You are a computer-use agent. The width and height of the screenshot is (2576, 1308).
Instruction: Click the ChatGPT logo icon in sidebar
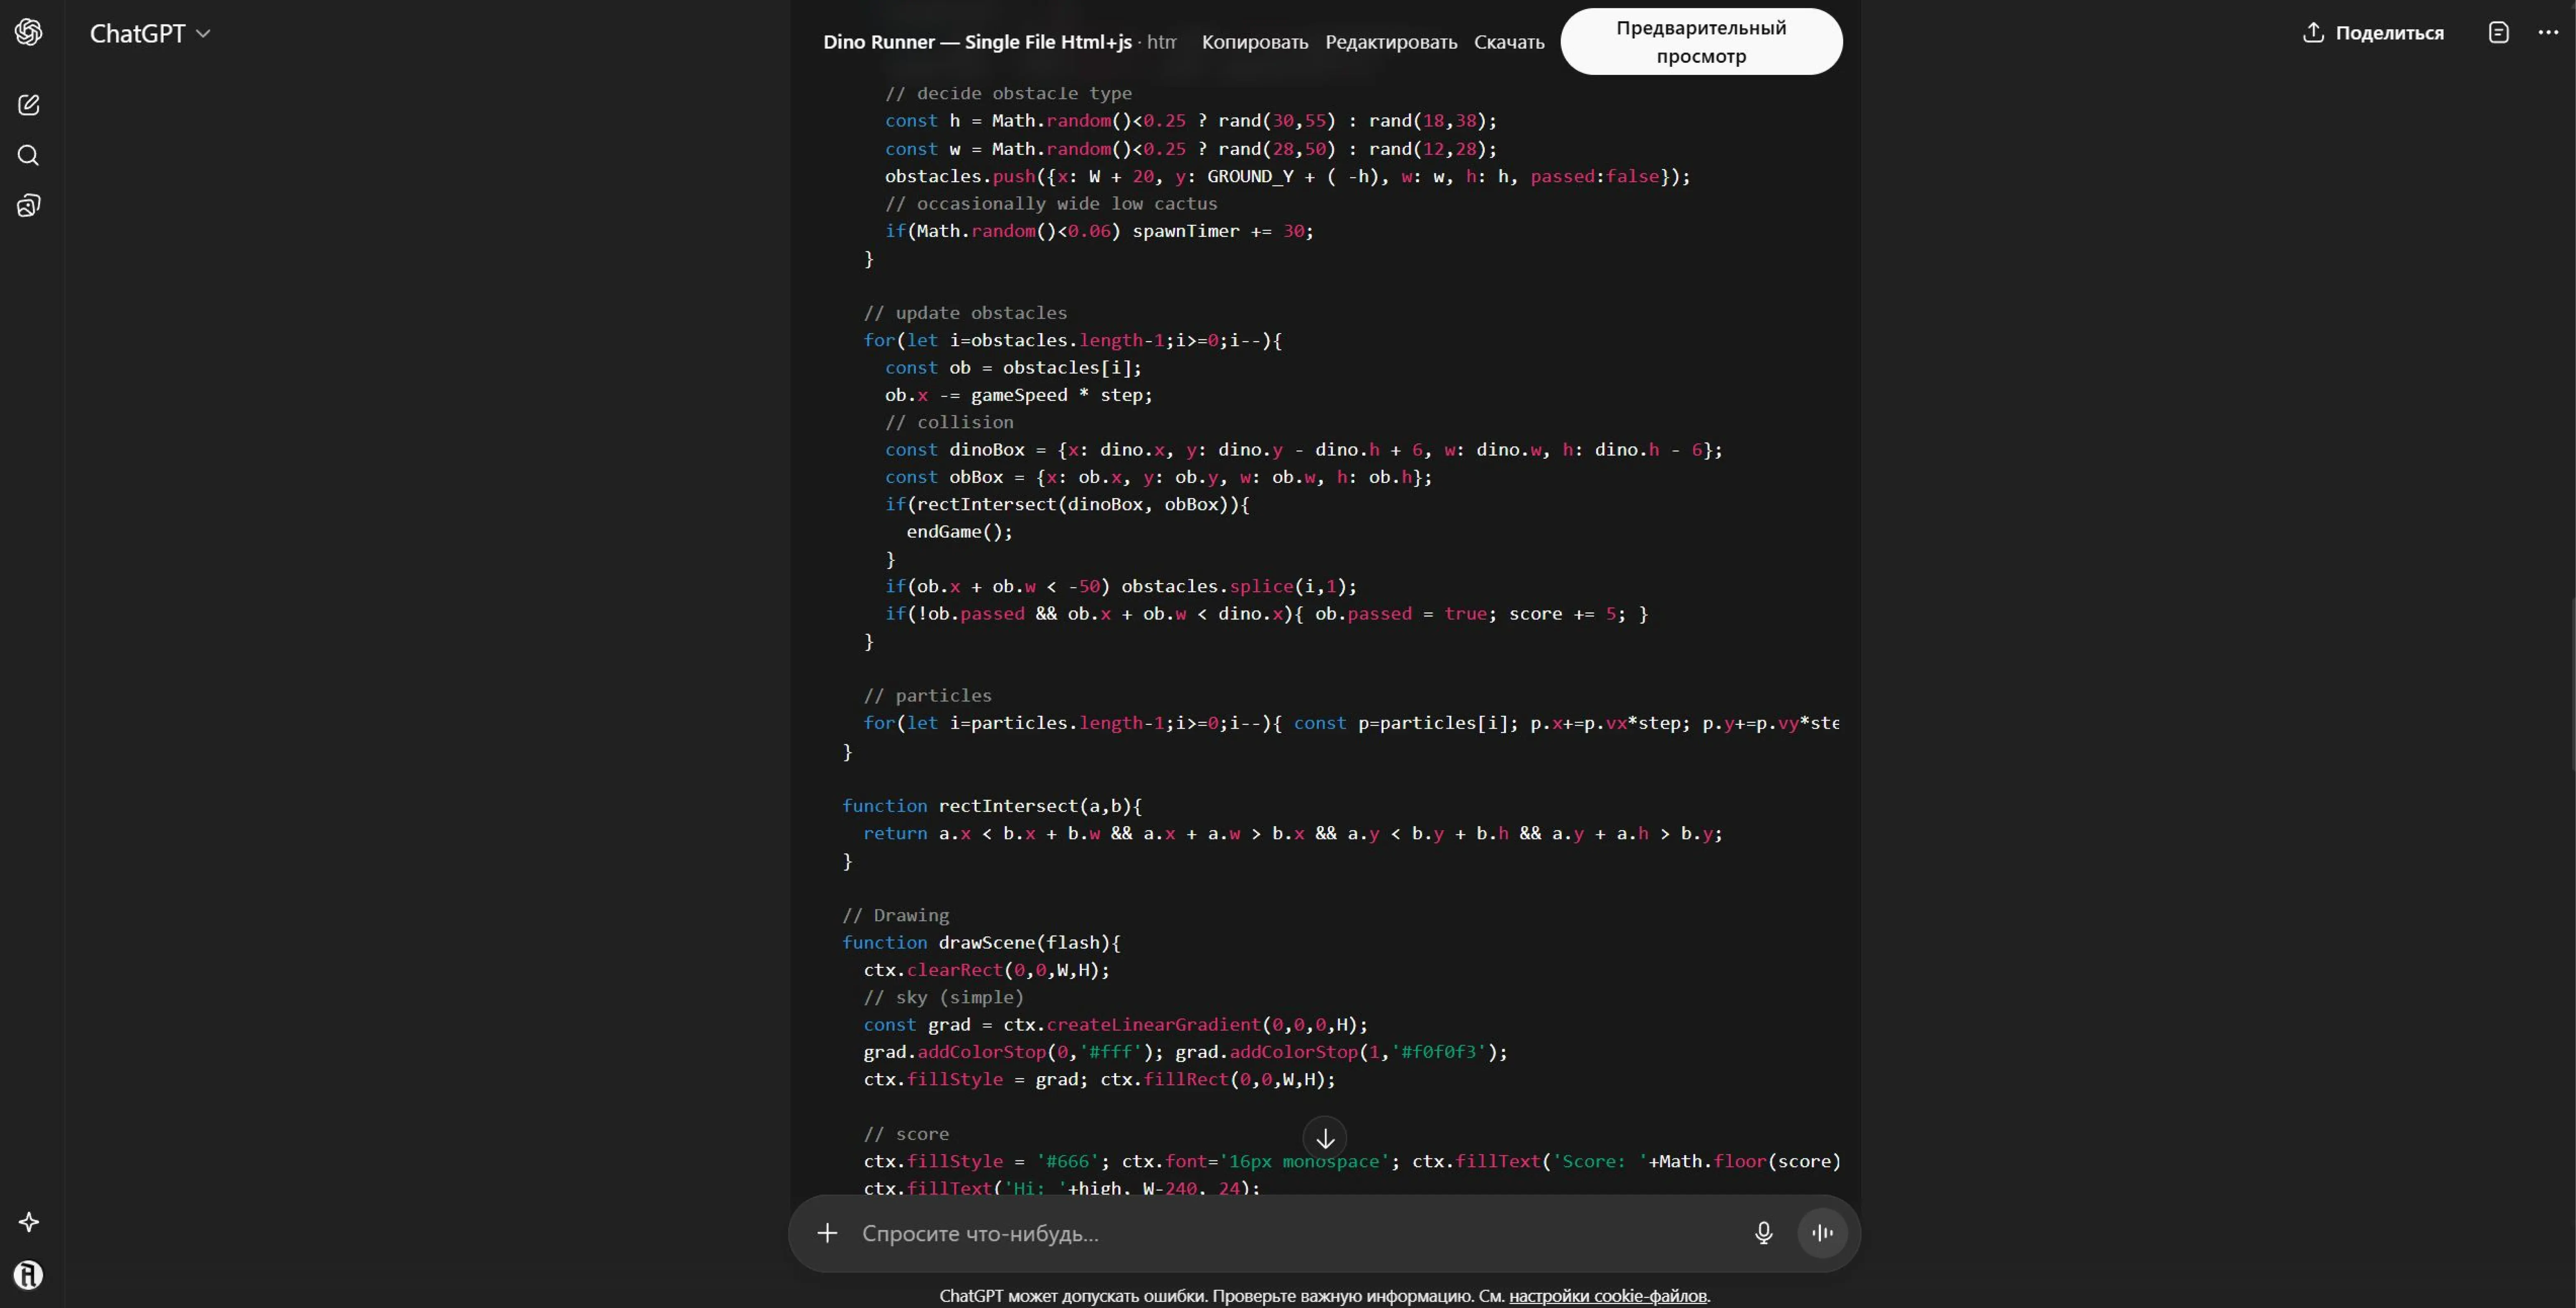point(29,32)
